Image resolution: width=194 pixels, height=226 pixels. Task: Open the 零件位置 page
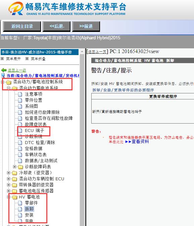[x=34, y=100]
